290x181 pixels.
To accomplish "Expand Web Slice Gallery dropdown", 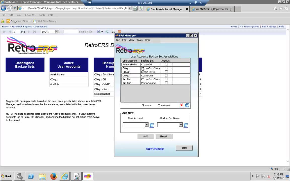I will (x=58, y=21).
